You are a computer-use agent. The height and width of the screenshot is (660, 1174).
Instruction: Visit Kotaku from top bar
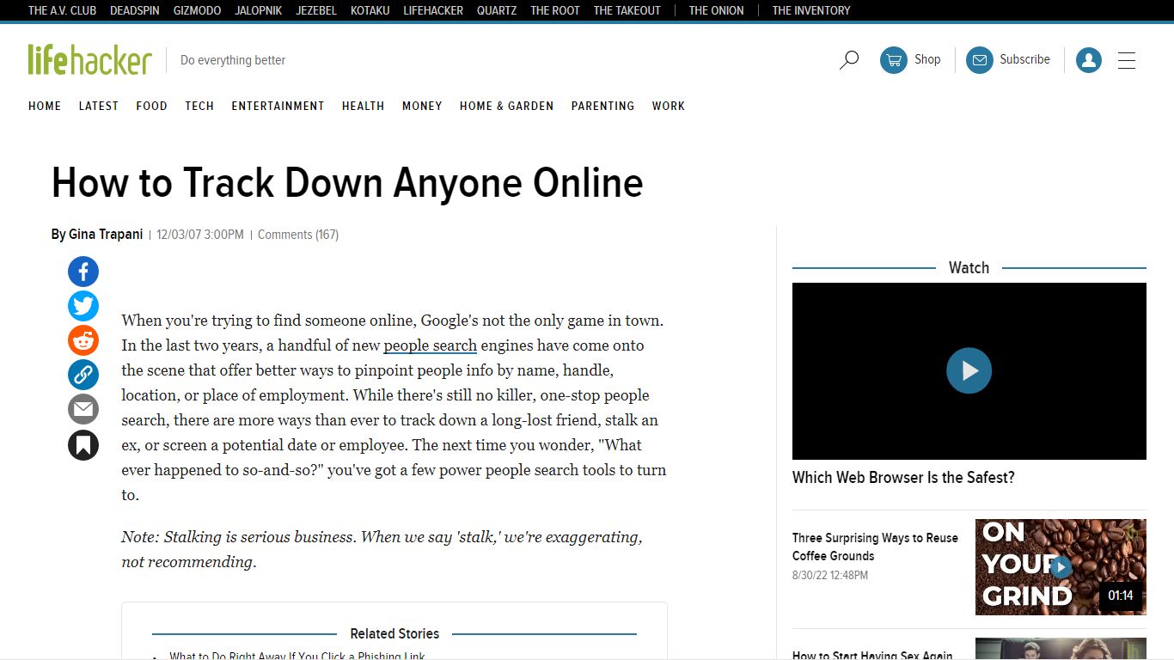coord(370,10)
